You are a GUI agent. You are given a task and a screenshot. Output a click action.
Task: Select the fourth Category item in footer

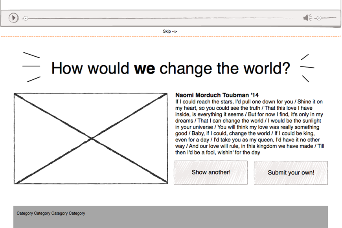pyautogui.click(x=77, y=213)
